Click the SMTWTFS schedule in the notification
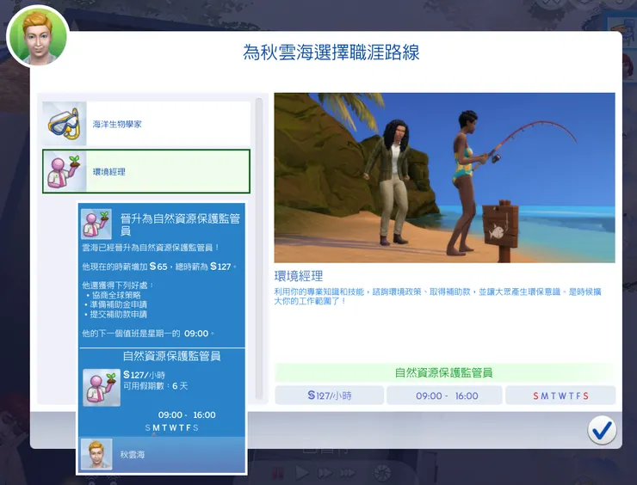Image resolution: width=637 pixels, height=485 pixels. pos(171,427)
